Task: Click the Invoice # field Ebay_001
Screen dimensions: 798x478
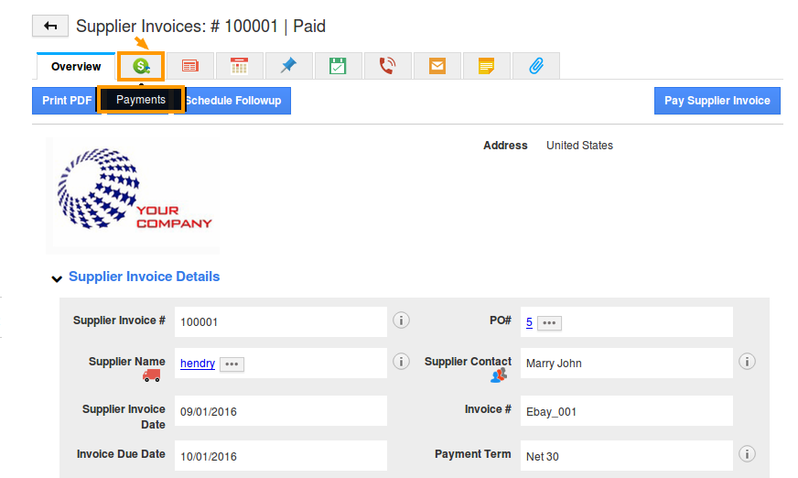Action: point(627,411)
